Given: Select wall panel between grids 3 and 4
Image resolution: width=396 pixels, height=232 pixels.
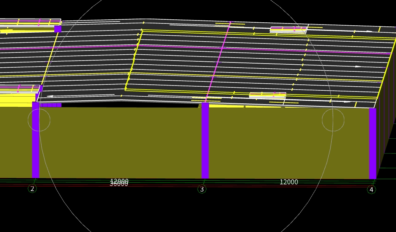Looking at the screenshot, I should pos(289,144).
